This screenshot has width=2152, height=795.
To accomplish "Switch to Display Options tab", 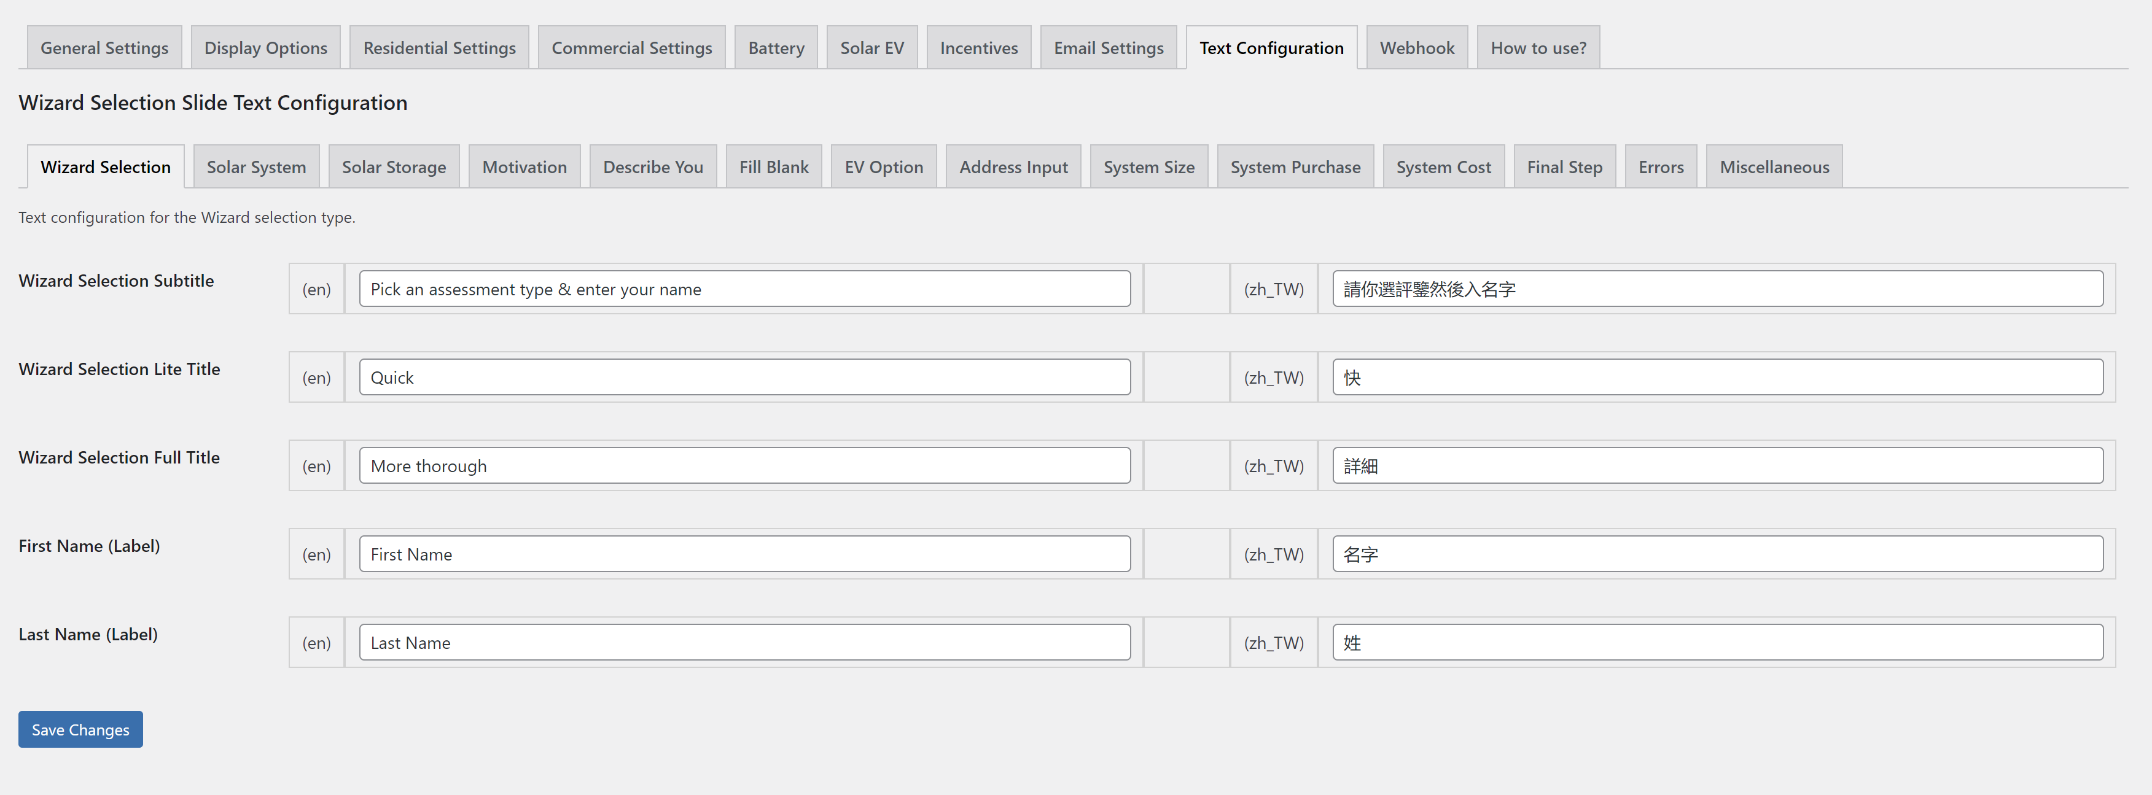I will [266, 48].
